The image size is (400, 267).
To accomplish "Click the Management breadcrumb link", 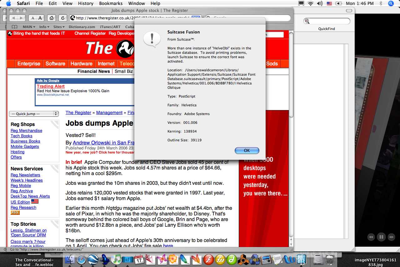I will click(109, 113).
